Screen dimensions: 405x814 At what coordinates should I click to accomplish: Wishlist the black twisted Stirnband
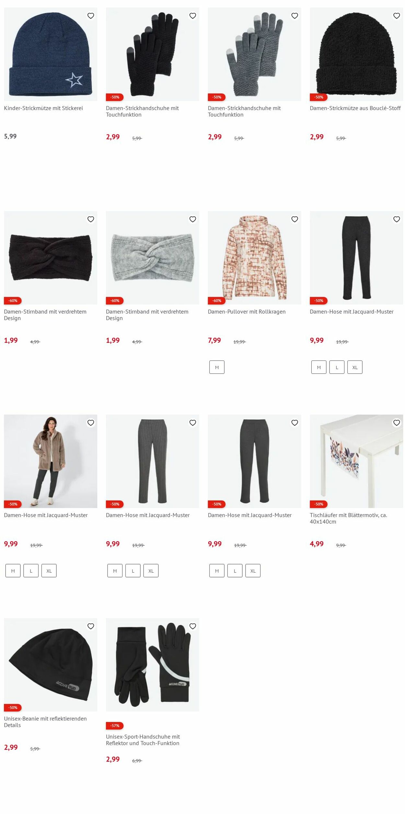click(x=91, y=219)
